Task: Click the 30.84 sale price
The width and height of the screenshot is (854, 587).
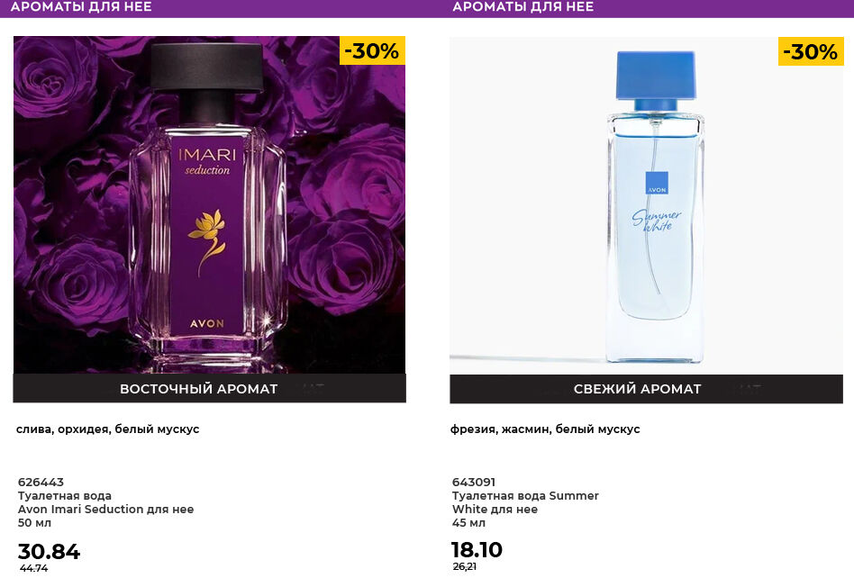Action: tap(49, 552)
